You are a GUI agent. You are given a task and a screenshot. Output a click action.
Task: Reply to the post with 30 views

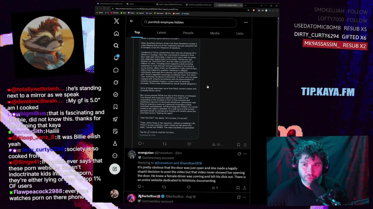click(x=141, y=143)
